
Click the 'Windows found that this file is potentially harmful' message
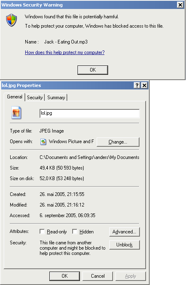[x=72, y=17]
